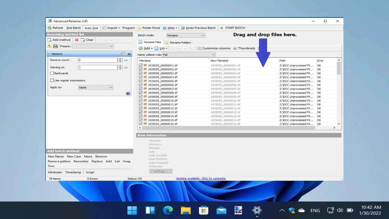Open the Settings gear on the taskbar

[x=257, y=210]
